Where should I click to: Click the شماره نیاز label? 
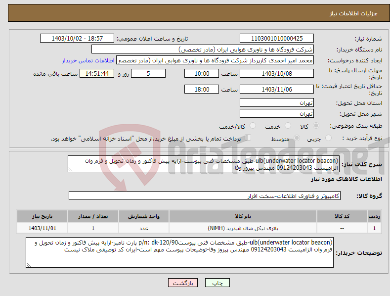pos(368,39)
